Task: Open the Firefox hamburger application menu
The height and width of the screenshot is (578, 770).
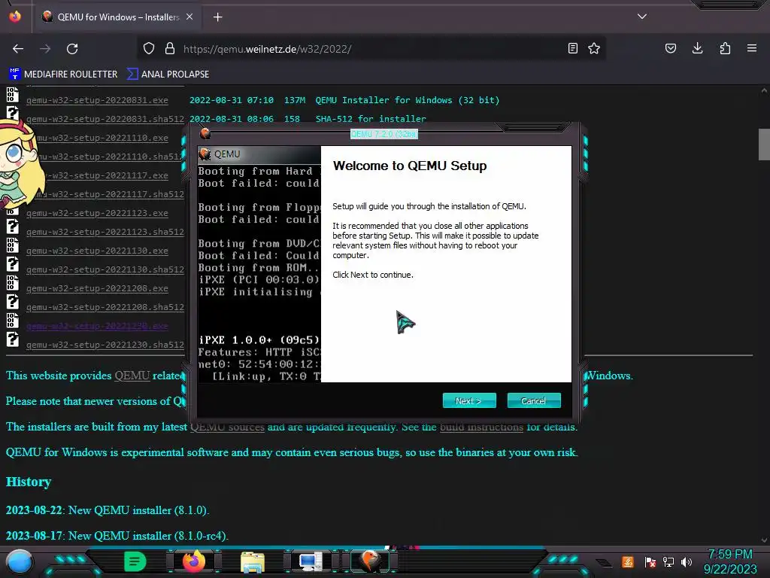Action: pos(752,48)
